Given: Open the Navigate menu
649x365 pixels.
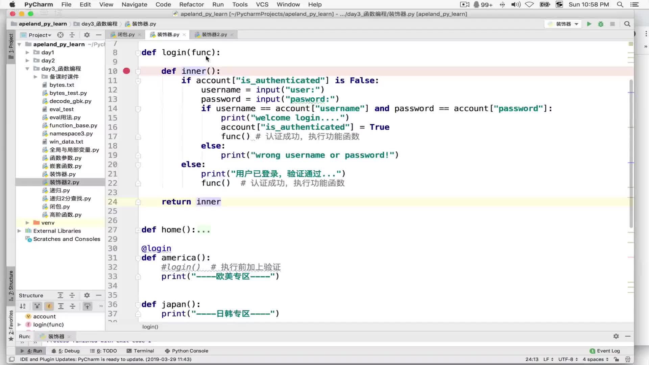Looking at the screenshot, I should [x=134, y=4].
